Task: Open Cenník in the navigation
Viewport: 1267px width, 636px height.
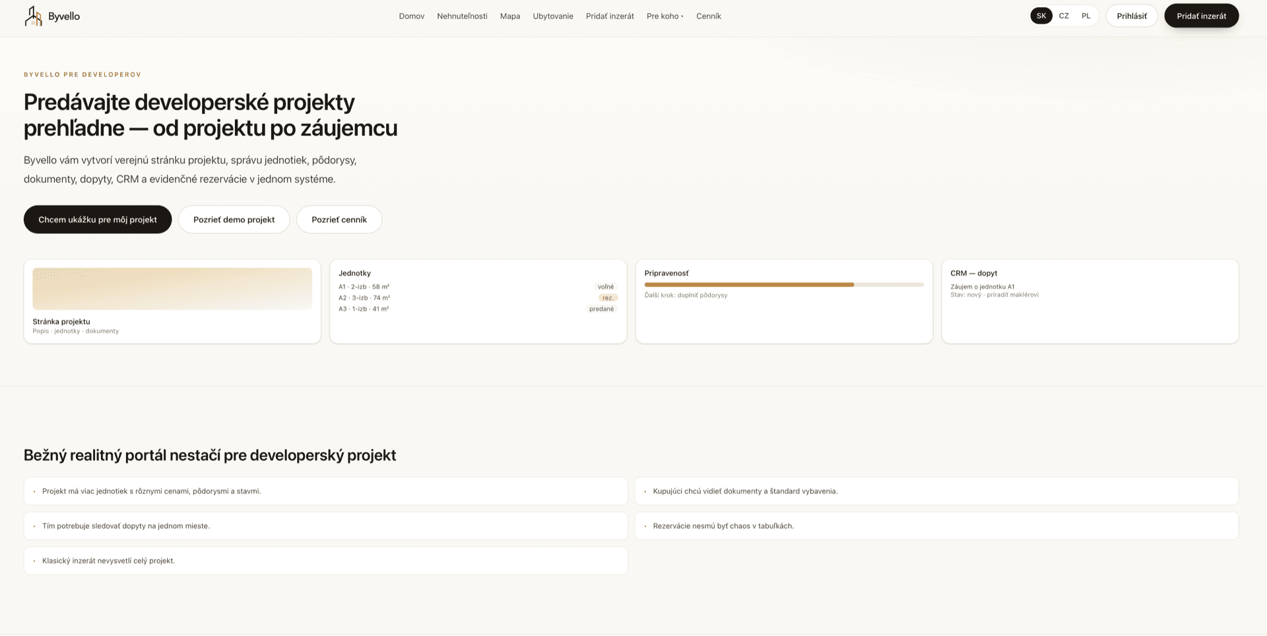Action: (x=709, y=16)
